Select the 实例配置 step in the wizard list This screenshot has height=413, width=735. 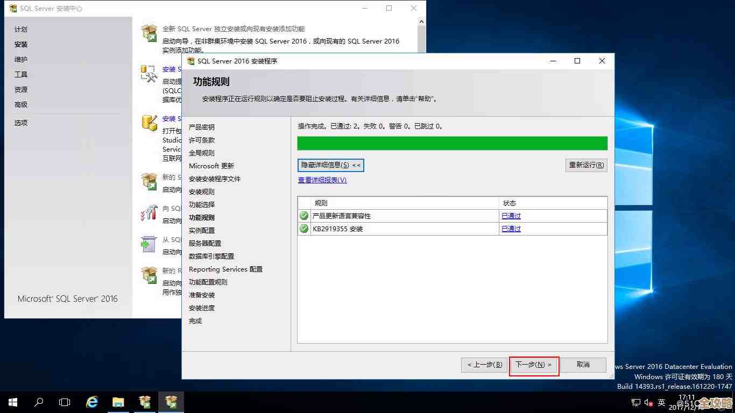point(204,230)
